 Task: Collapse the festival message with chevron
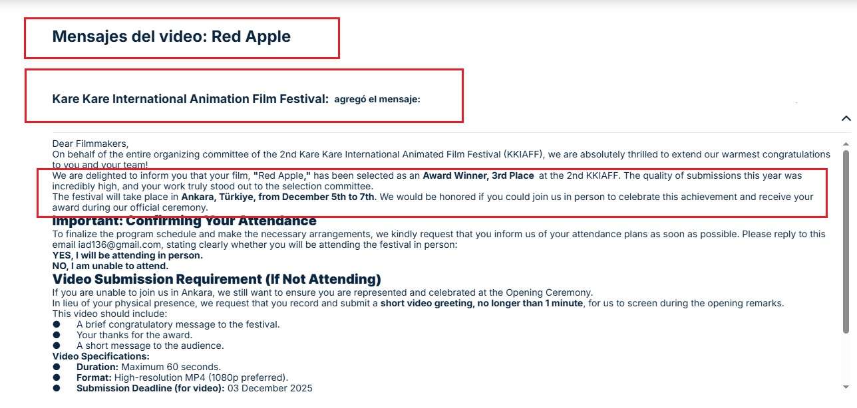(x=846, y=118)
